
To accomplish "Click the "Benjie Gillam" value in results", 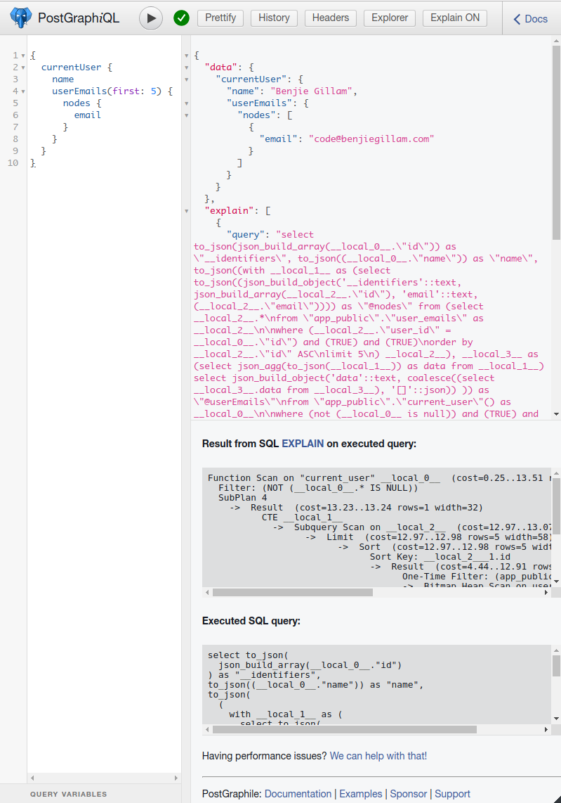I will click(x=311, y=91).
